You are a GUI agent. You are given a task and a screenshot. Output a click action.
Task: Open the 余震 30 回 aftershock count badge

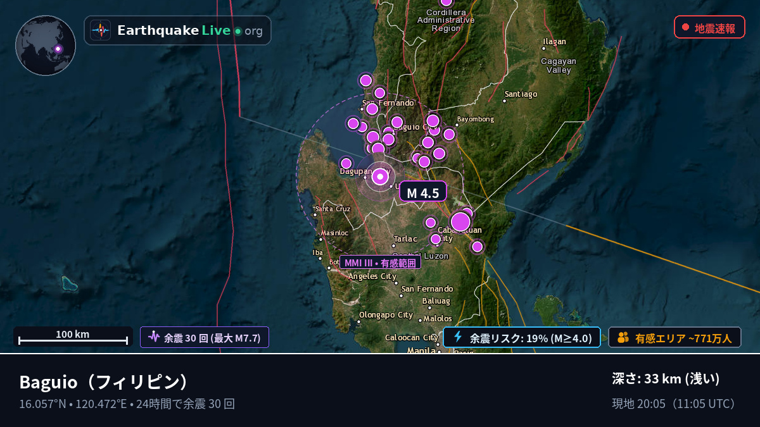(205, 337)
